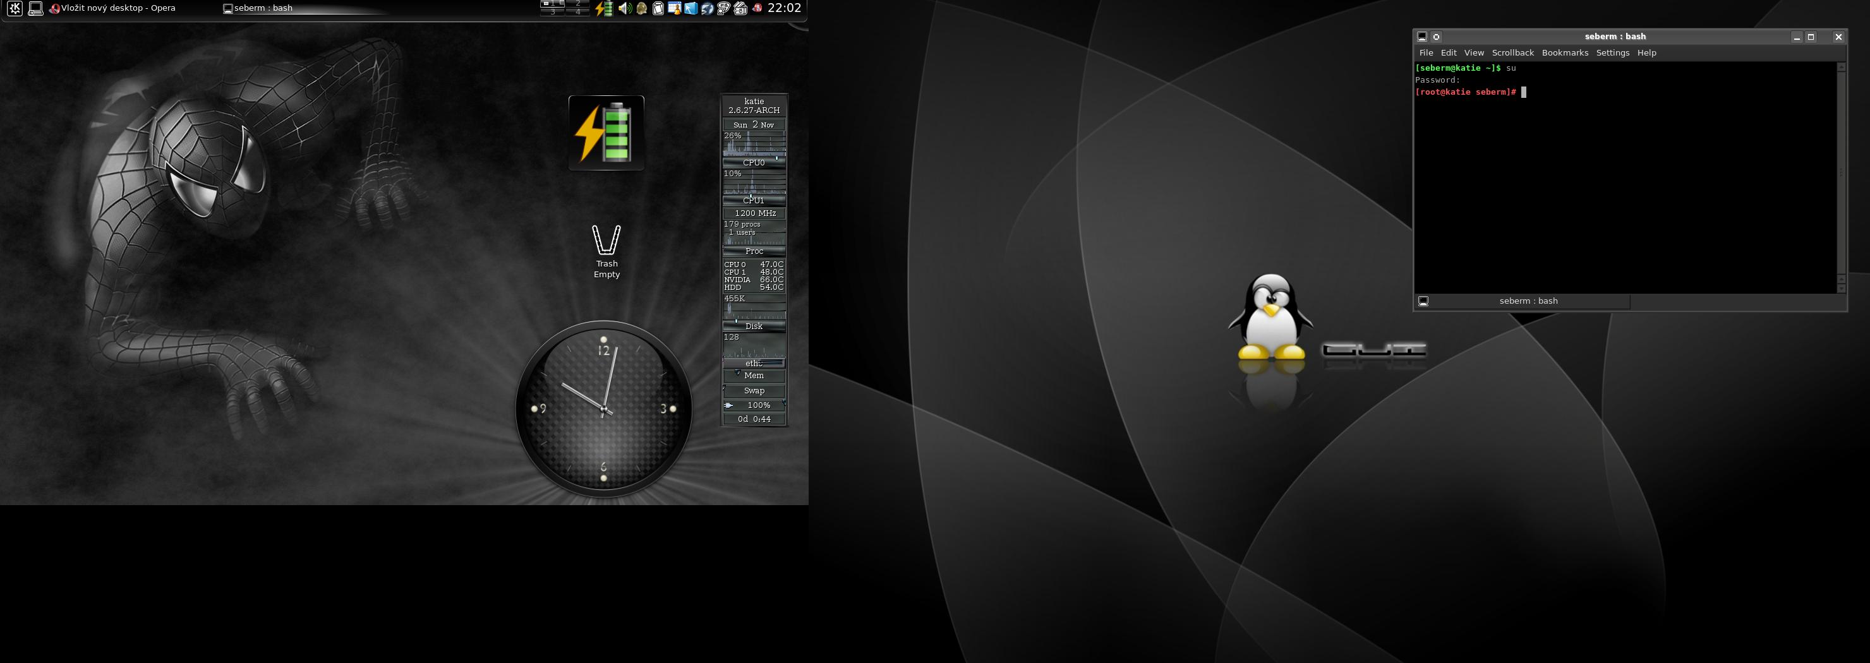1870x663 pixels.
Task: Open the calendar reminder tray icon
Action: [674, 9]
